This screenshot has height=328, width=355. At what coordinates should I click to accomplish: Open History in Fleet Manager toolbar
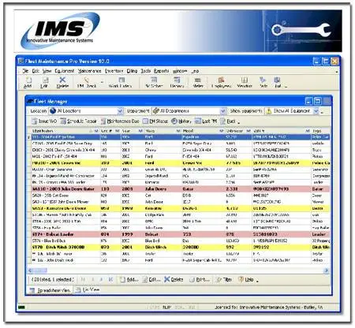point(181,121)
